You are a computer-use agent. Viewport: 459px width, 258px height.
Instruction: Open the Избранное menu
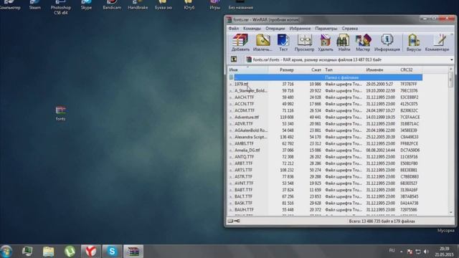[300, 29]
